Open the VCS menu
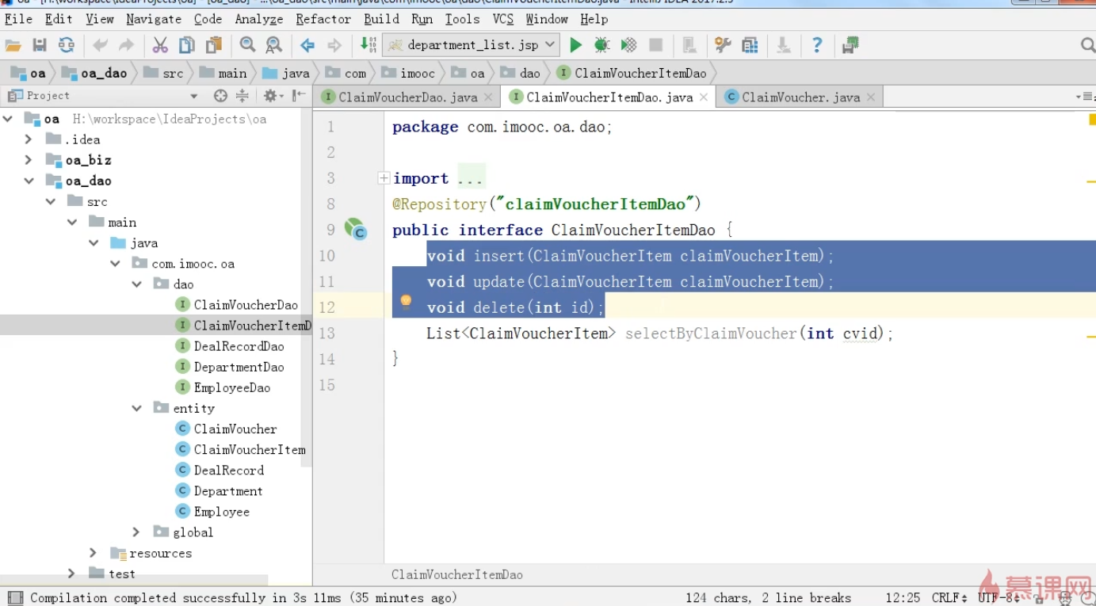Viewport: 1096px width, 606px height. point(503,19)
